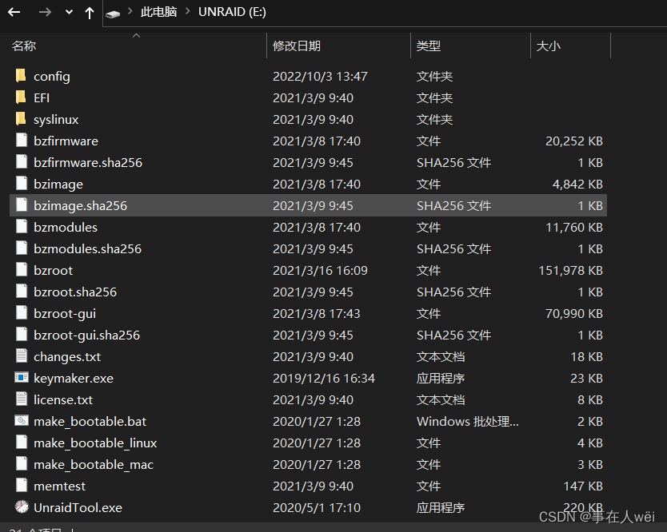Select the config folder name

pyautogui.click(x=52, y=77)
